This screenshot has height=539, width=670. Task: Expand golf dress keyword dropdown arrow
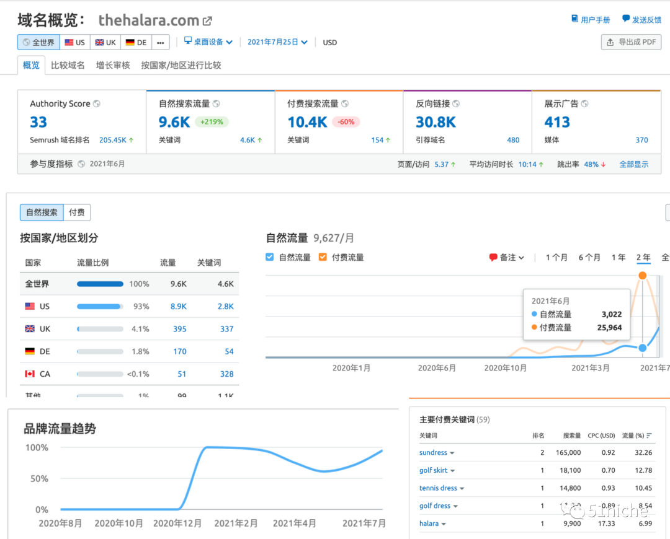455,507
